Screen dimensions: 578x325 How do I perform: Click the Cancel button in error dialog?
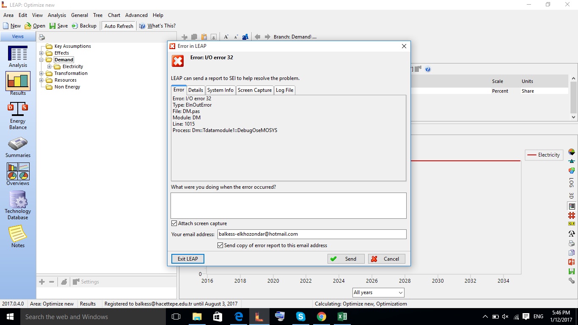pyautogui.click(x=386, y=259)
